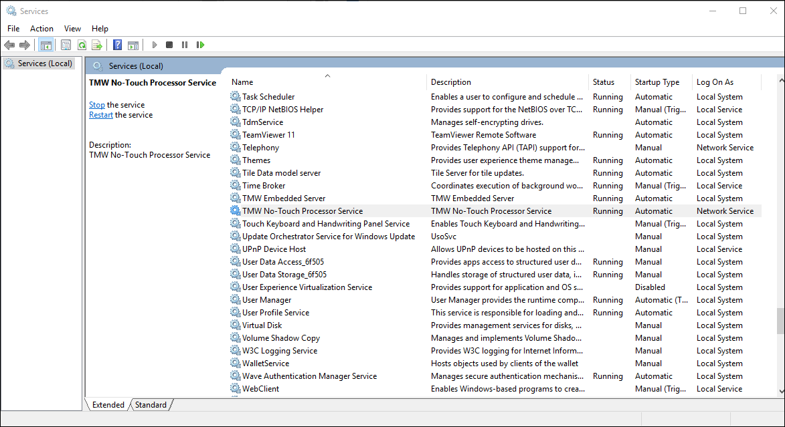
Task: Switch to the Standard tab
Action: pos(151,405)
